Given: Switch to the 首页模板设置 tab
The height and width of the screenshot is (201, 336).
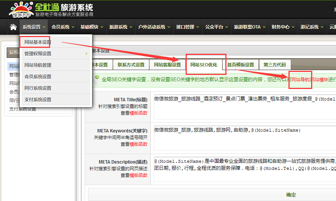Looking at the screenshot, I should [x=241, y=65].
